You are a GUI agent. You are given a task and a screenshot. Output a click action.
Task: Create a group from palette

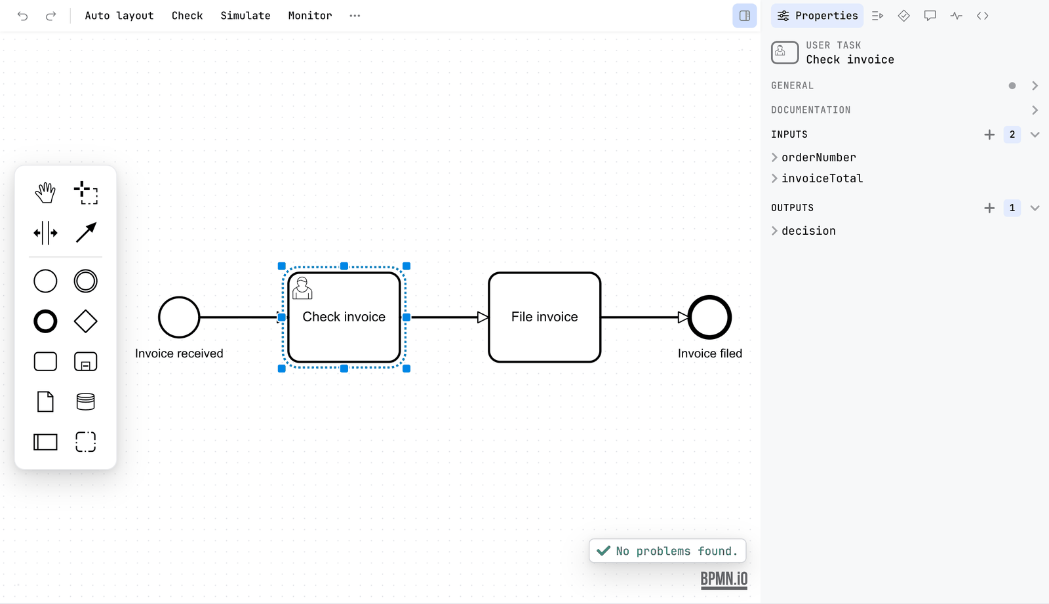pyautogui.click(x=86, y=442)
